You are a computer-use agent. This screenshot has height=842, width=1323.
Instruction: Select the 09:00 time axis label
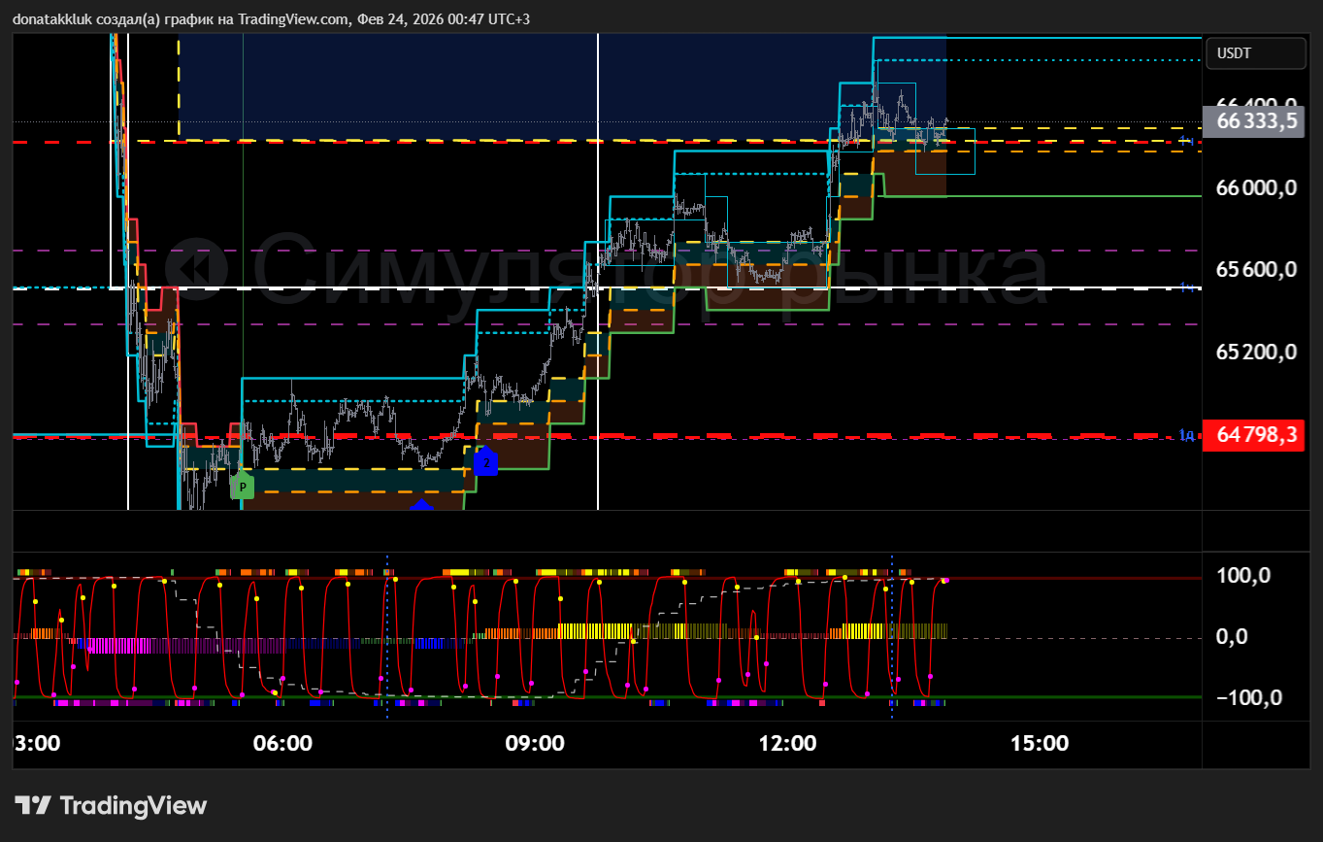tap(535, 744)
